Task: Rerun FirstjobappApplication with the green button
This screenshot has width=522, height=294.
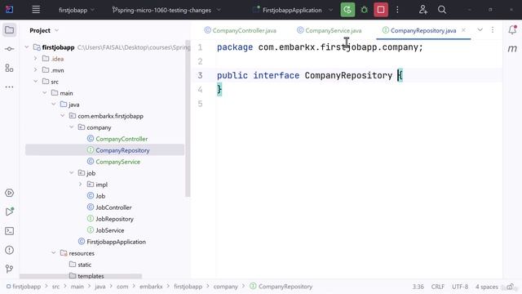Action: click(347, 10)
